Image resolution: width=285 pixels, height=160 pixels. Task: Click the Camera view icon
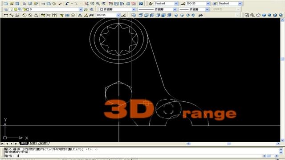coord(201,15)
